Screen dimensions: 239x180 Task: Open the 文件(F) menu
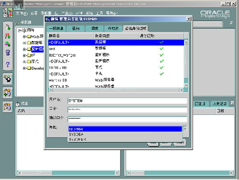click(x=22, y=13)
